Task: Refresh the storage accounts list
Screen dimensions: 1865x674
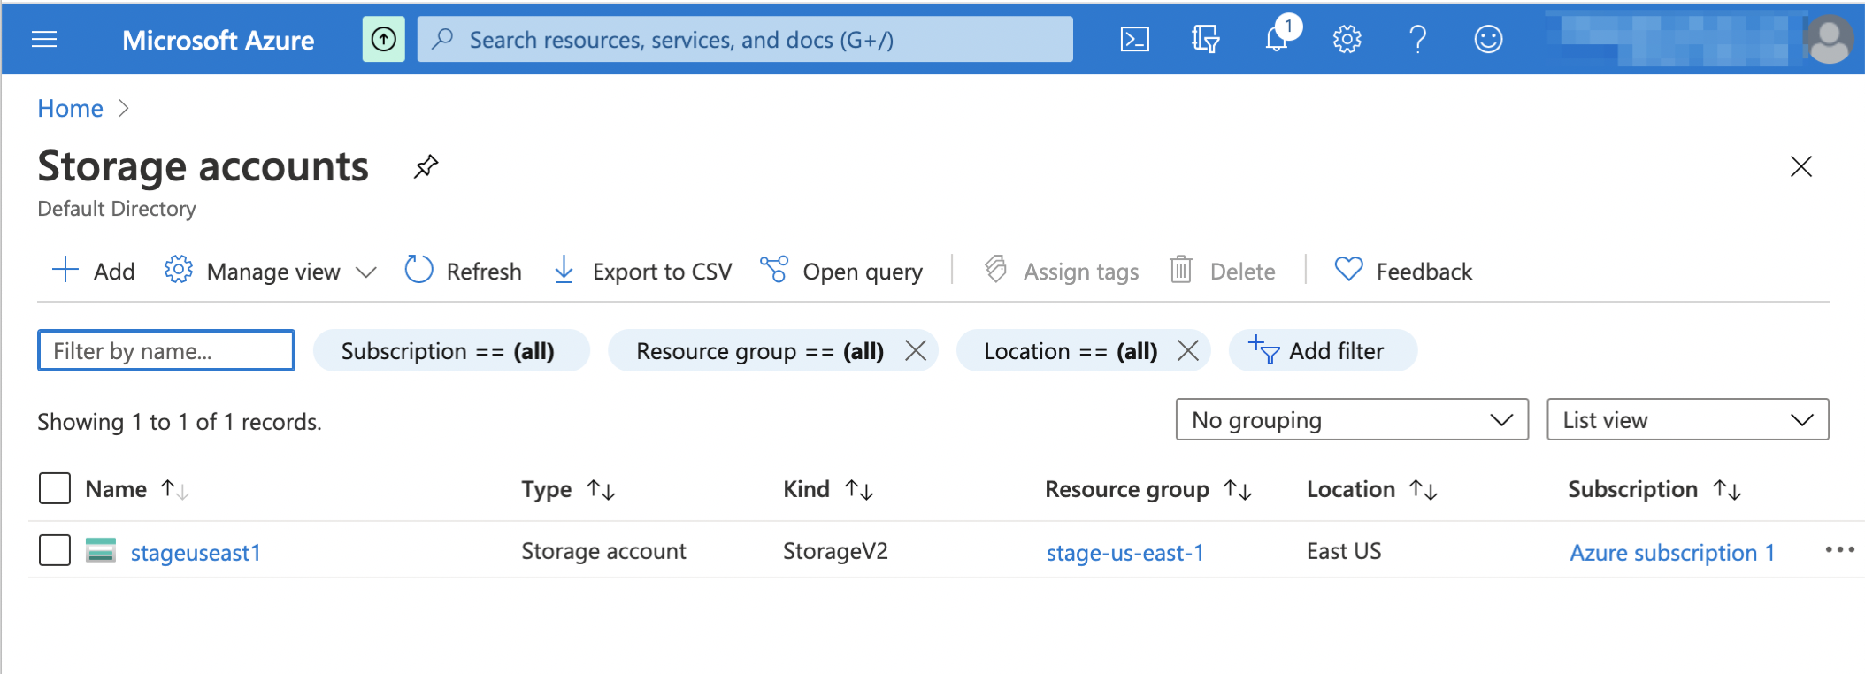Action: (x=463, y=271)
